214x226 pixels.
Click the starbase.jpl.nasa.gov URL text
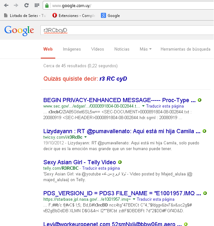coord(87,199)
